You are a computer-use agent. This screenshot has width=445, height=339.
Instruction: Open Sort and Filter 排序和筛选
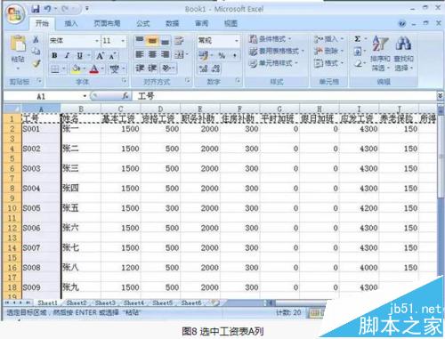(380, 53)
